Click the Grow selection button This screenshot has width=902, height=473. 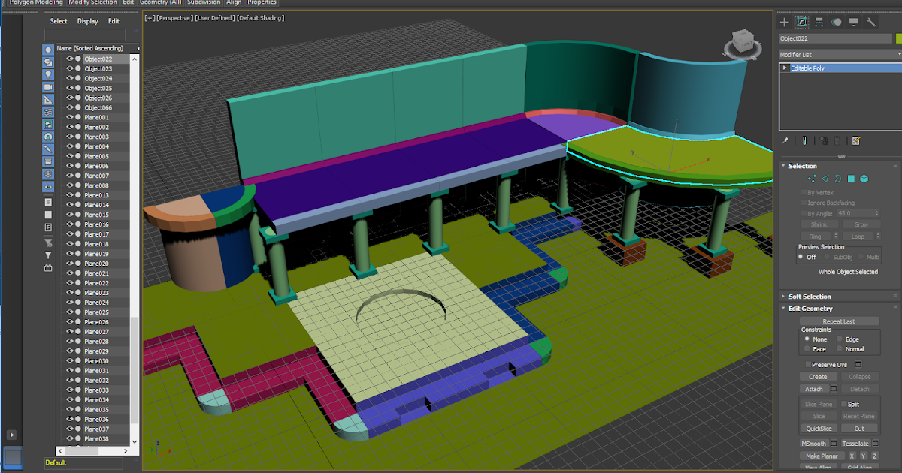[861, 224]
